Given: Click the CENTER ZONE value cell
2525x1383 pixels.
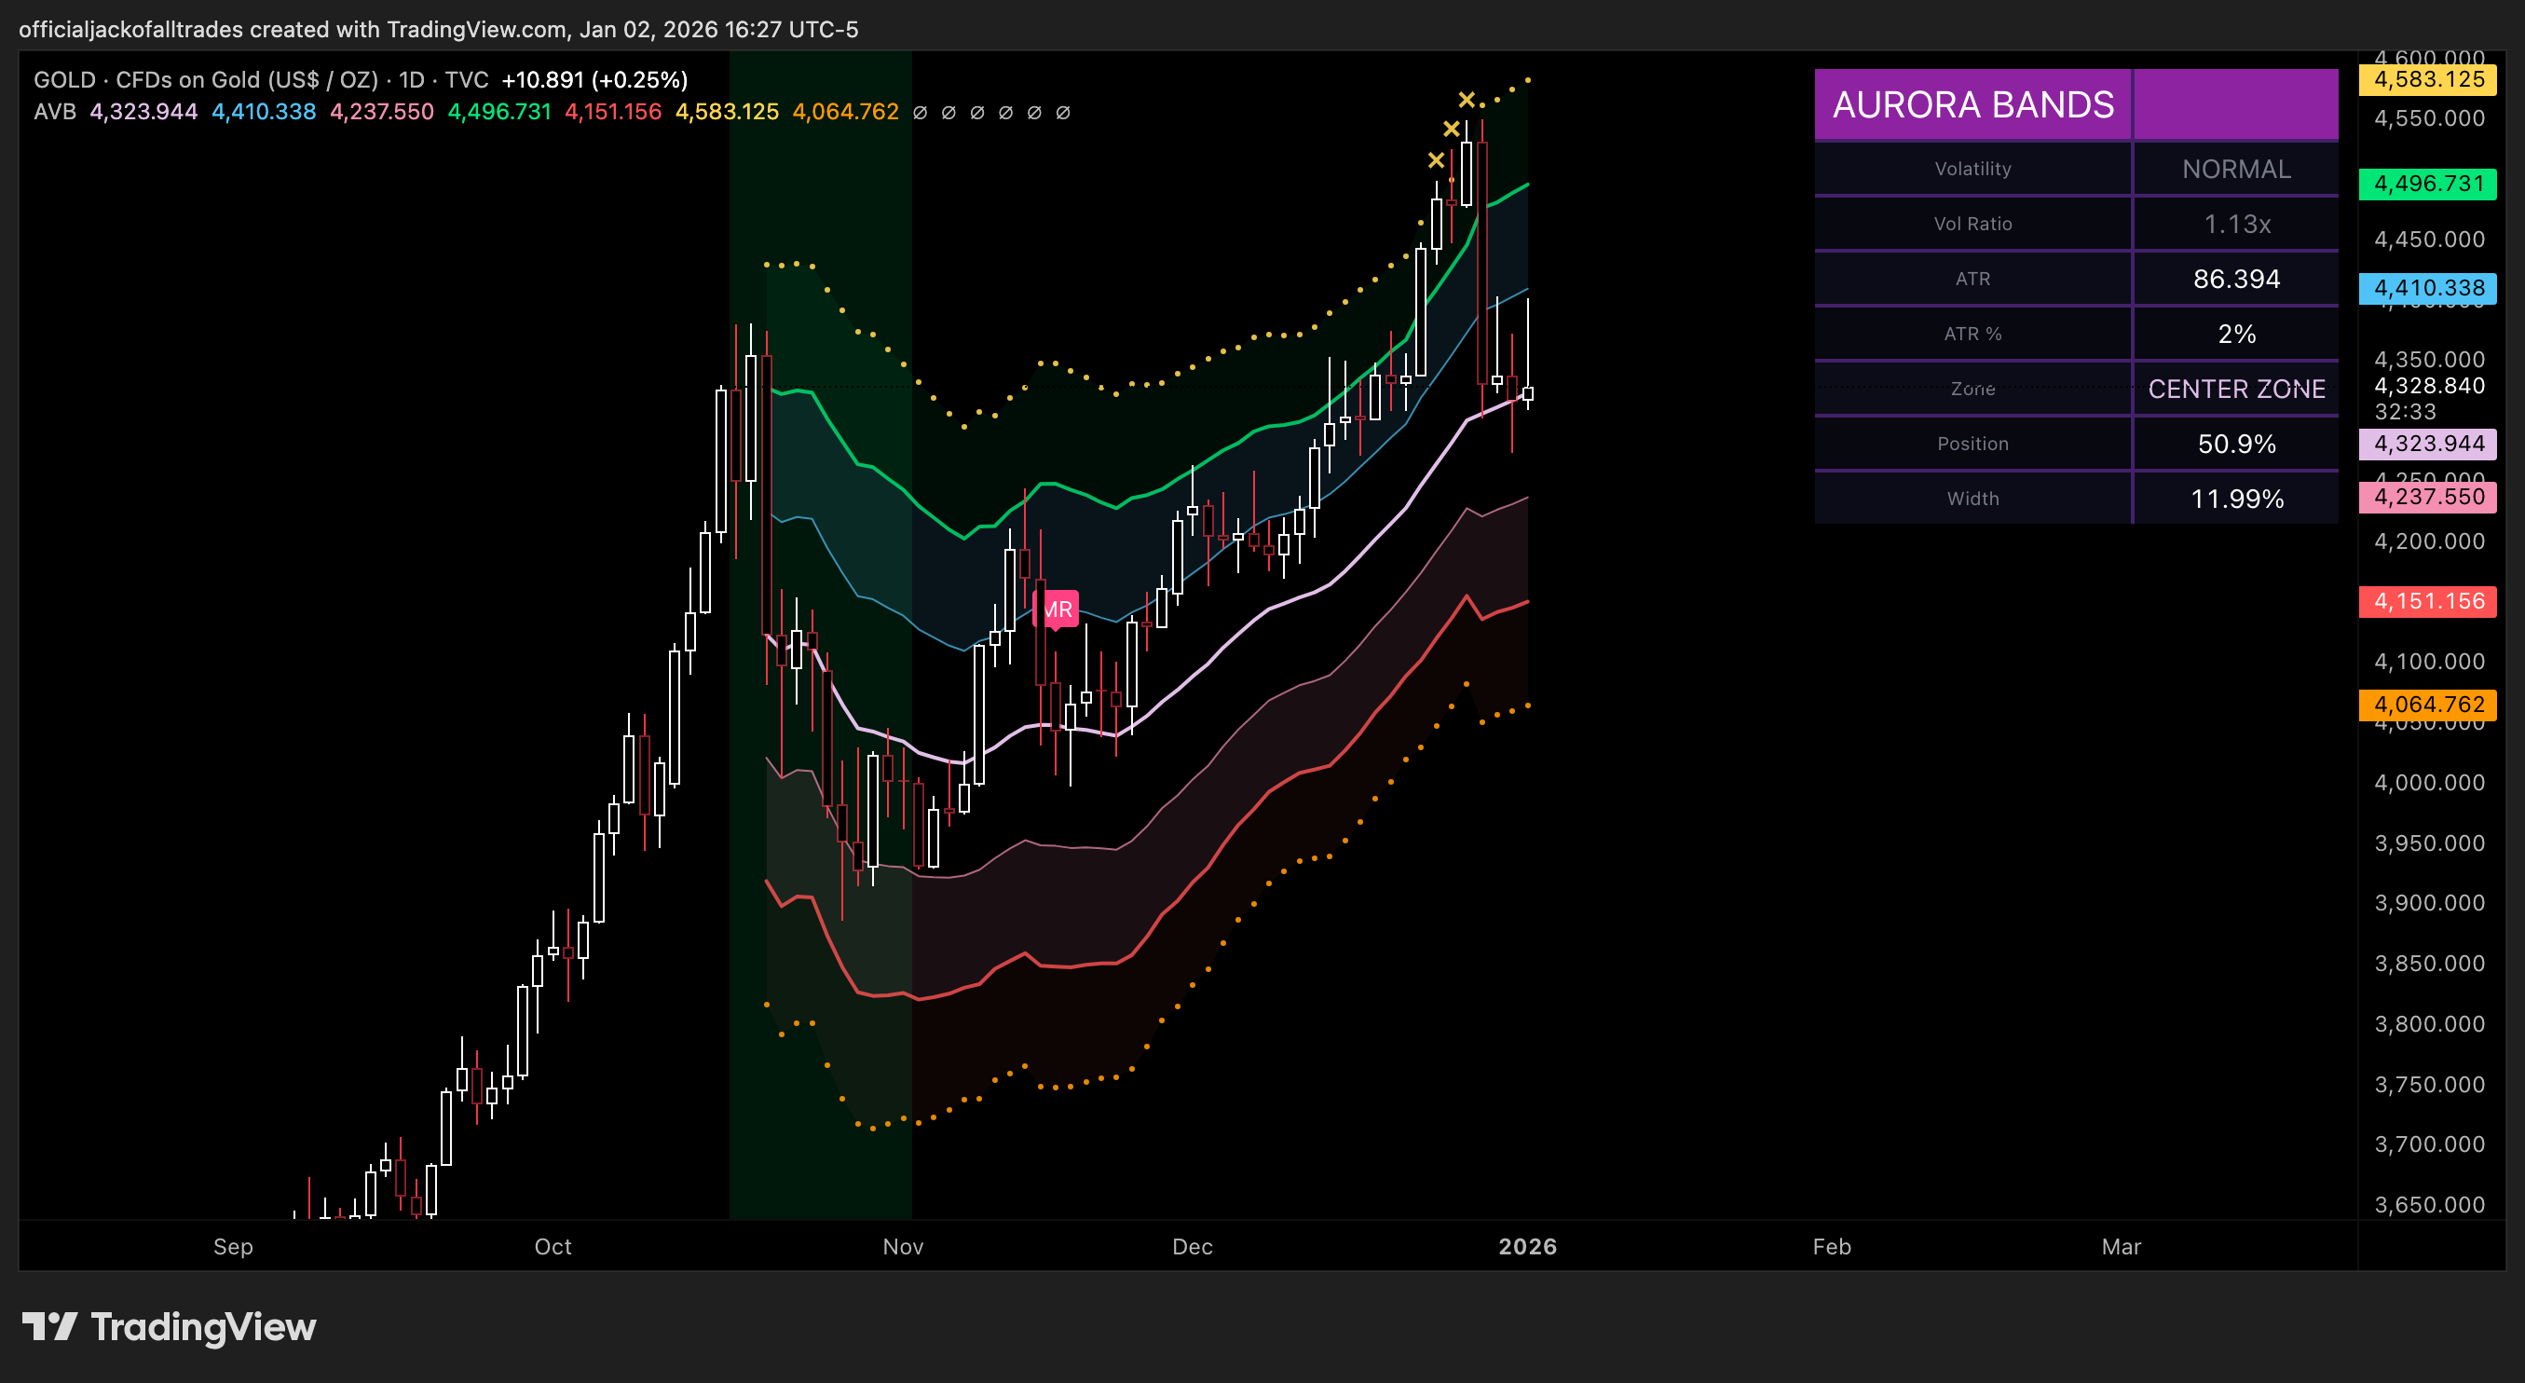Looking at the screenshot, I should (x=2236, y=390).
